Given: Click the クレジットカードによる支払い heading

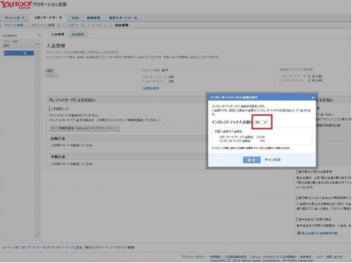Looking at the screenshot, I should (x=72, y=100).
